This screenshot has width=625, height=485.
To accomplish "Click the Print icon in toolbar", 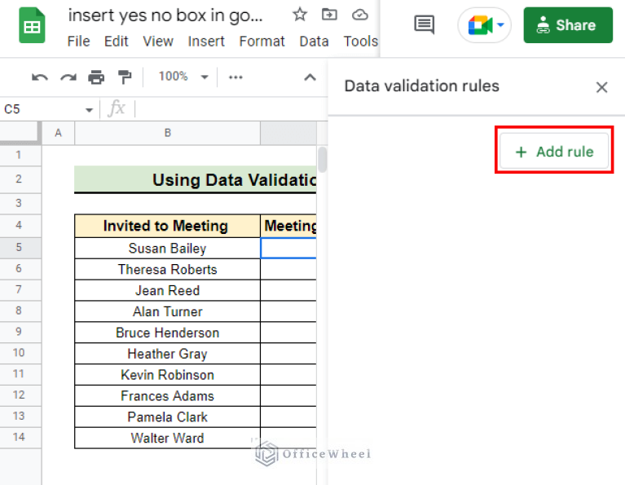I will pos(96,77).
